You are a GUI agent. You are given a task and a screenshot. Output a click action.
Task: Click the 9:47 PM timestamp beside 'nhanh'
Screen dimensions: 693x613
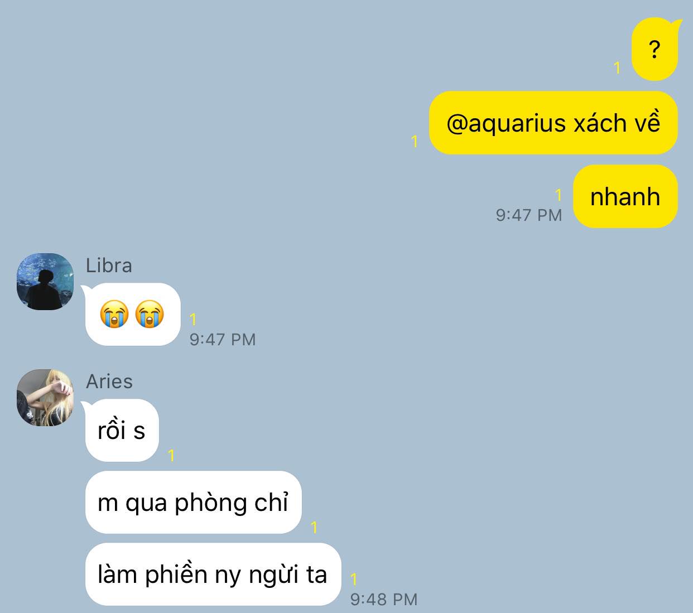[528, 215]
